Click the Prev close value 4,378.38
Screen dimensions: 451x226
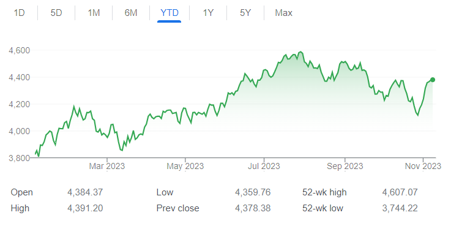point(253,208)
